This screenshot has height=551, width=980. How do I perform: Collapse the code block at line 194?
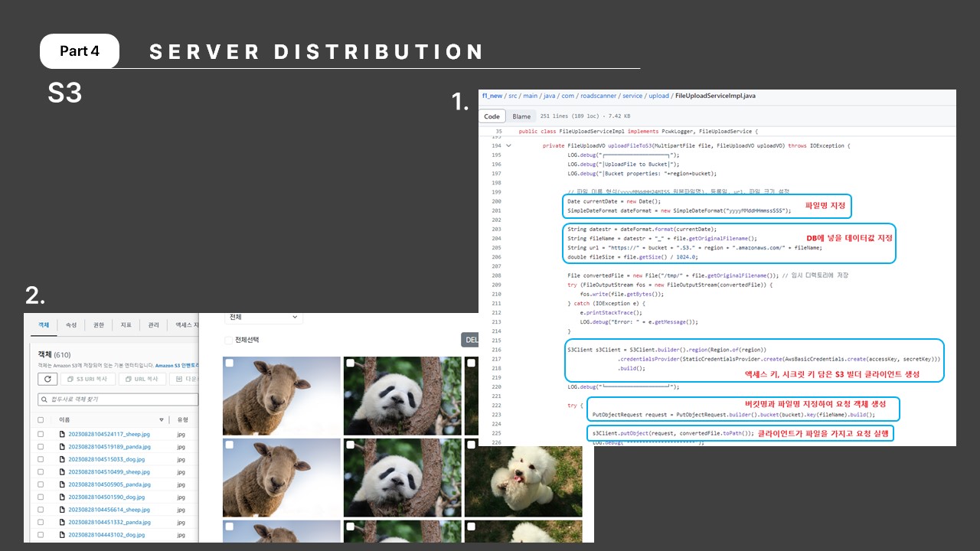(508, 145)
